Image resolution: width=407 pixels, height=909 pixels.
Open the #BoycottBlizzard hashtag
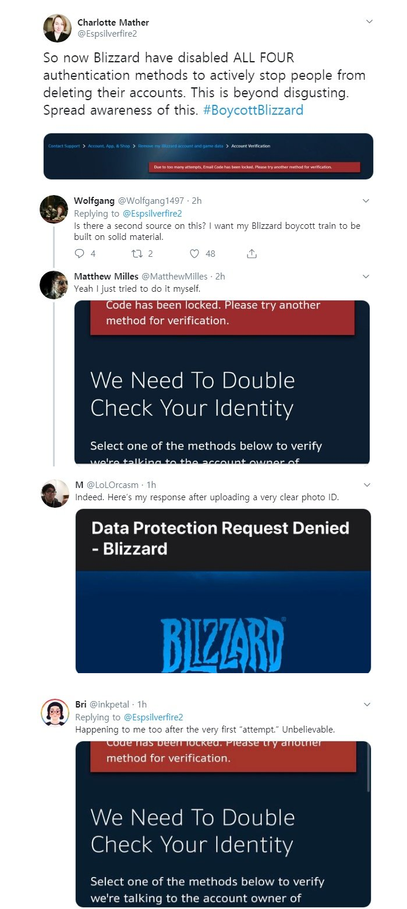click(253, 109)
